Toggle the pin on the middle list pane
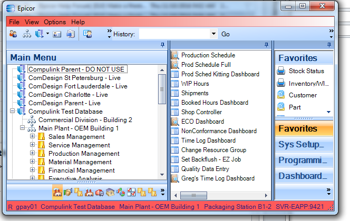 tap(266, 45)
